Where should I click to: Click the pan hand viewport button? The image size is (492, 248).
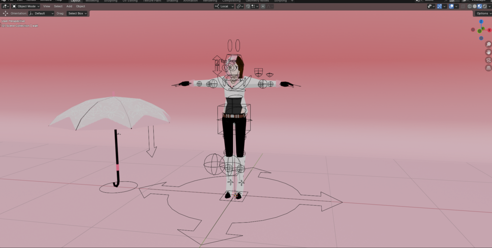488,52
